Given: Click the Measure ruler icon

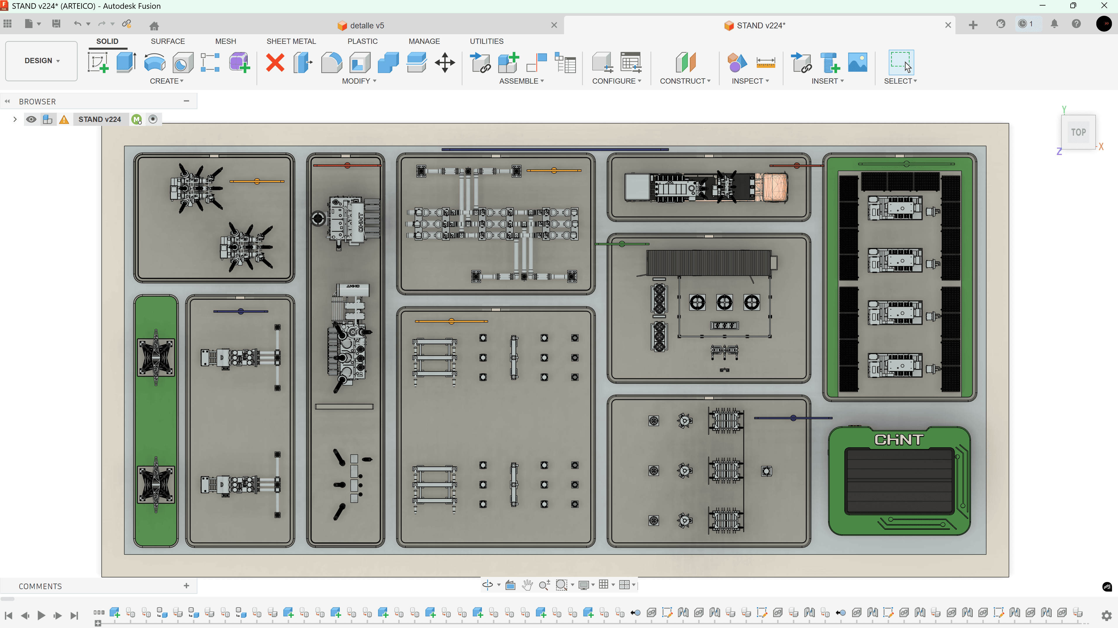Looking at the screenshot, I should click(x=766, y=63).
